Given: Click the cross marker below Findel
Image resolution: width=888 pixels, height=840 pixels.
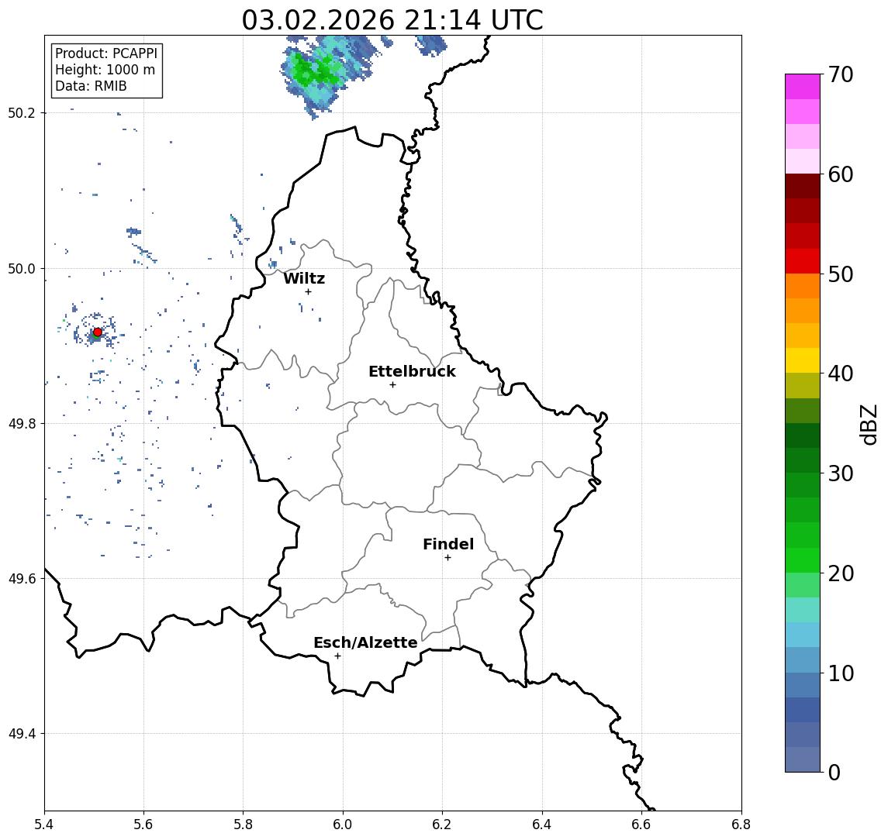Looking at the screenshot, I should [x=447, y=558].
